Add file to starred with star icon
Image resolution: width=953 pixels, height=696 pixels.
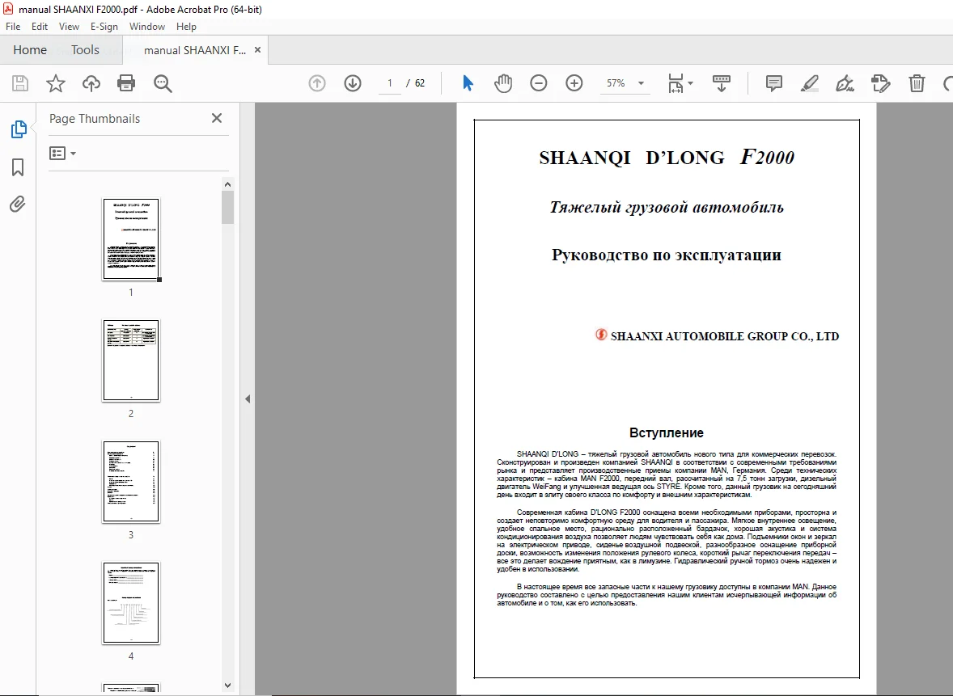coord(55,83)
